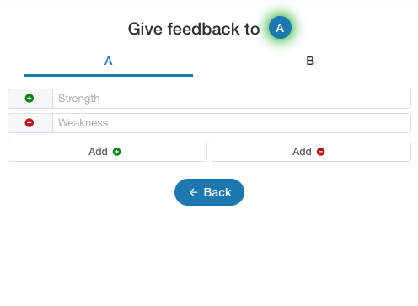Click the red minus icon in Add button
Viewport: 418px width, 306px height.
tap(320, 152)
